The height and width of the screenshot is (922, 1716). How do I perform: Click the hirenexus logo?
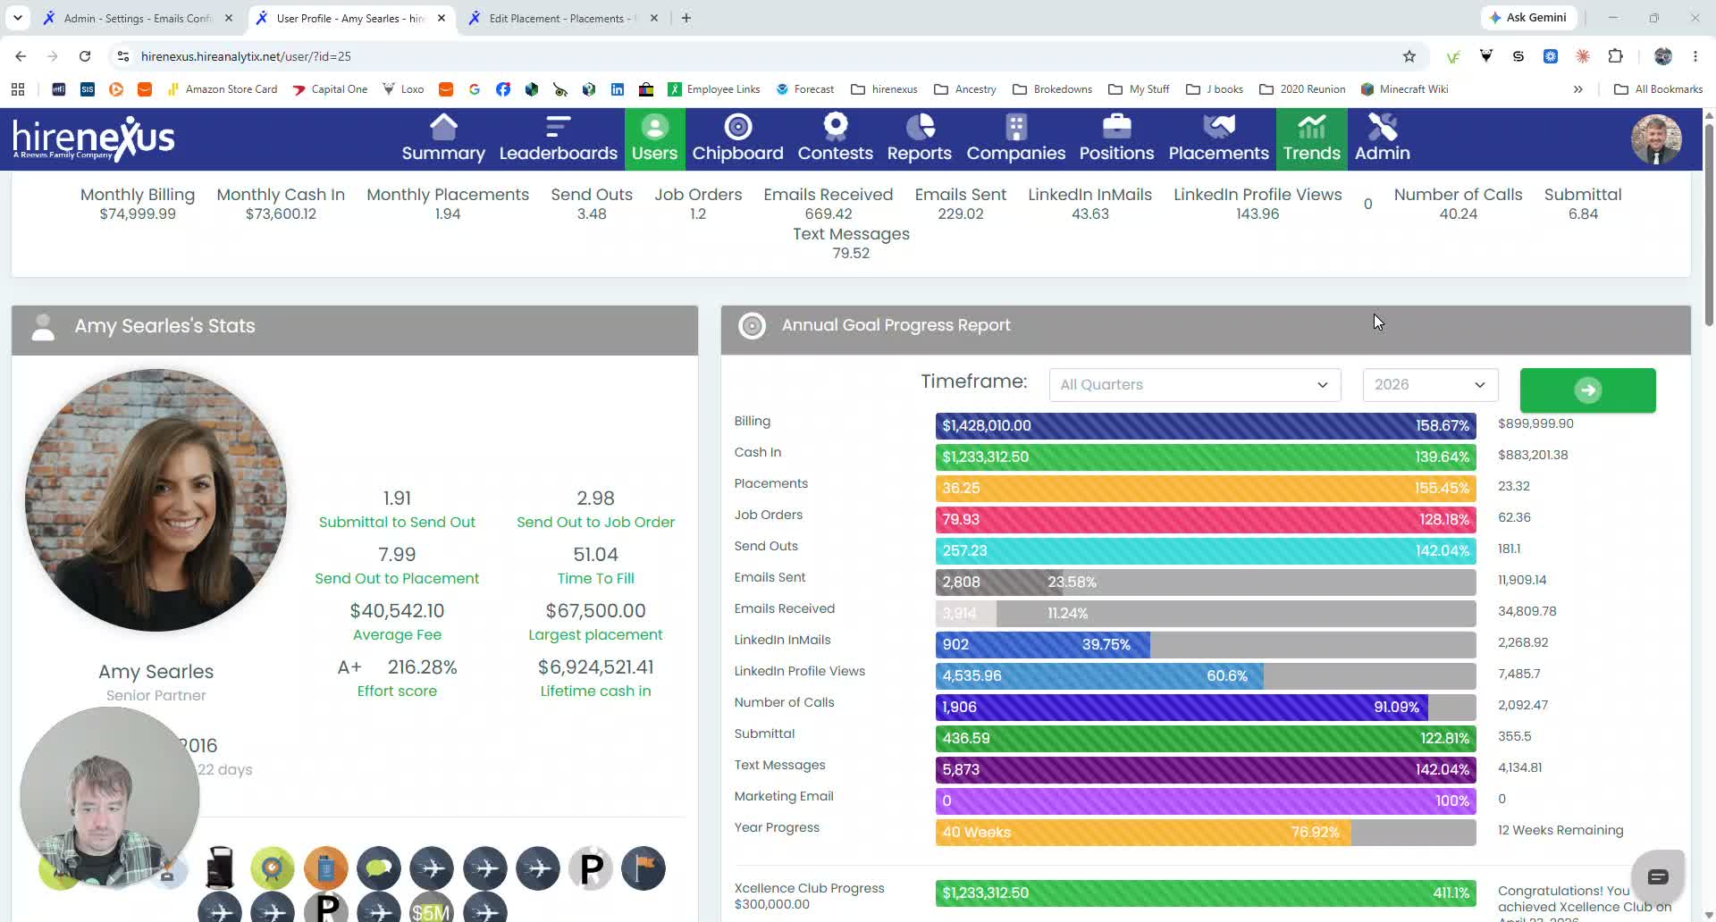pyautogui.click(x=94, y=138)
